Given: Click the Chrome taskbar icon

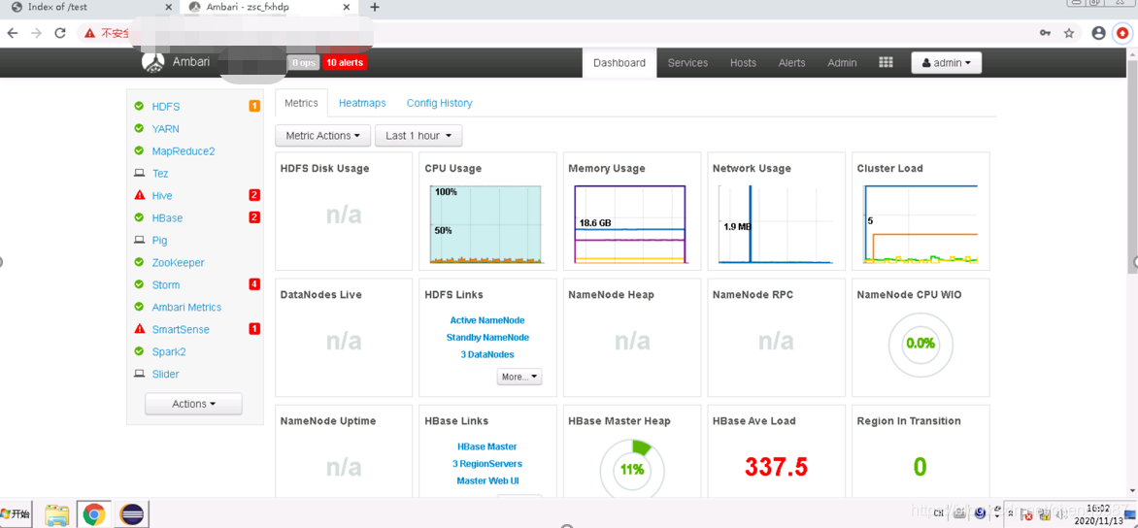Looking at the screenshot, I should (93, 514).
